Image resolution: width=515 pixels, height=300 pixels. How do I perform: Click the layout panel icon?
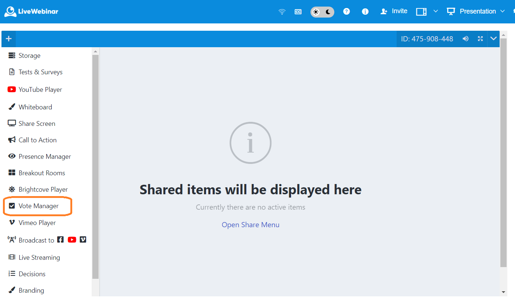click(421, 12)
